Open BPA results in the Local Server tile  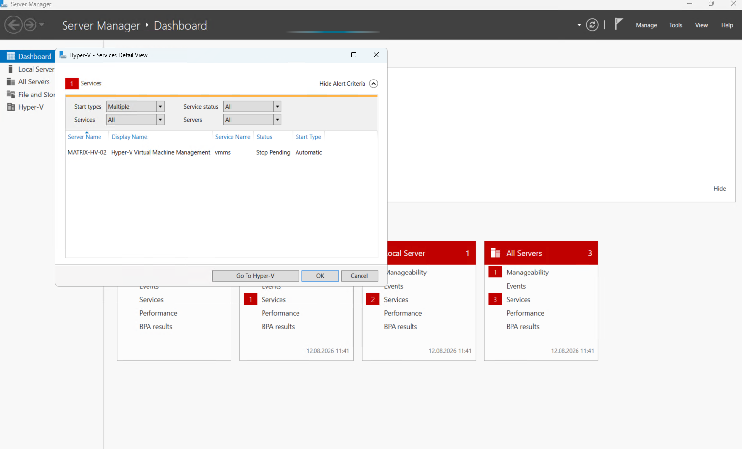click(x=400, y=327)
